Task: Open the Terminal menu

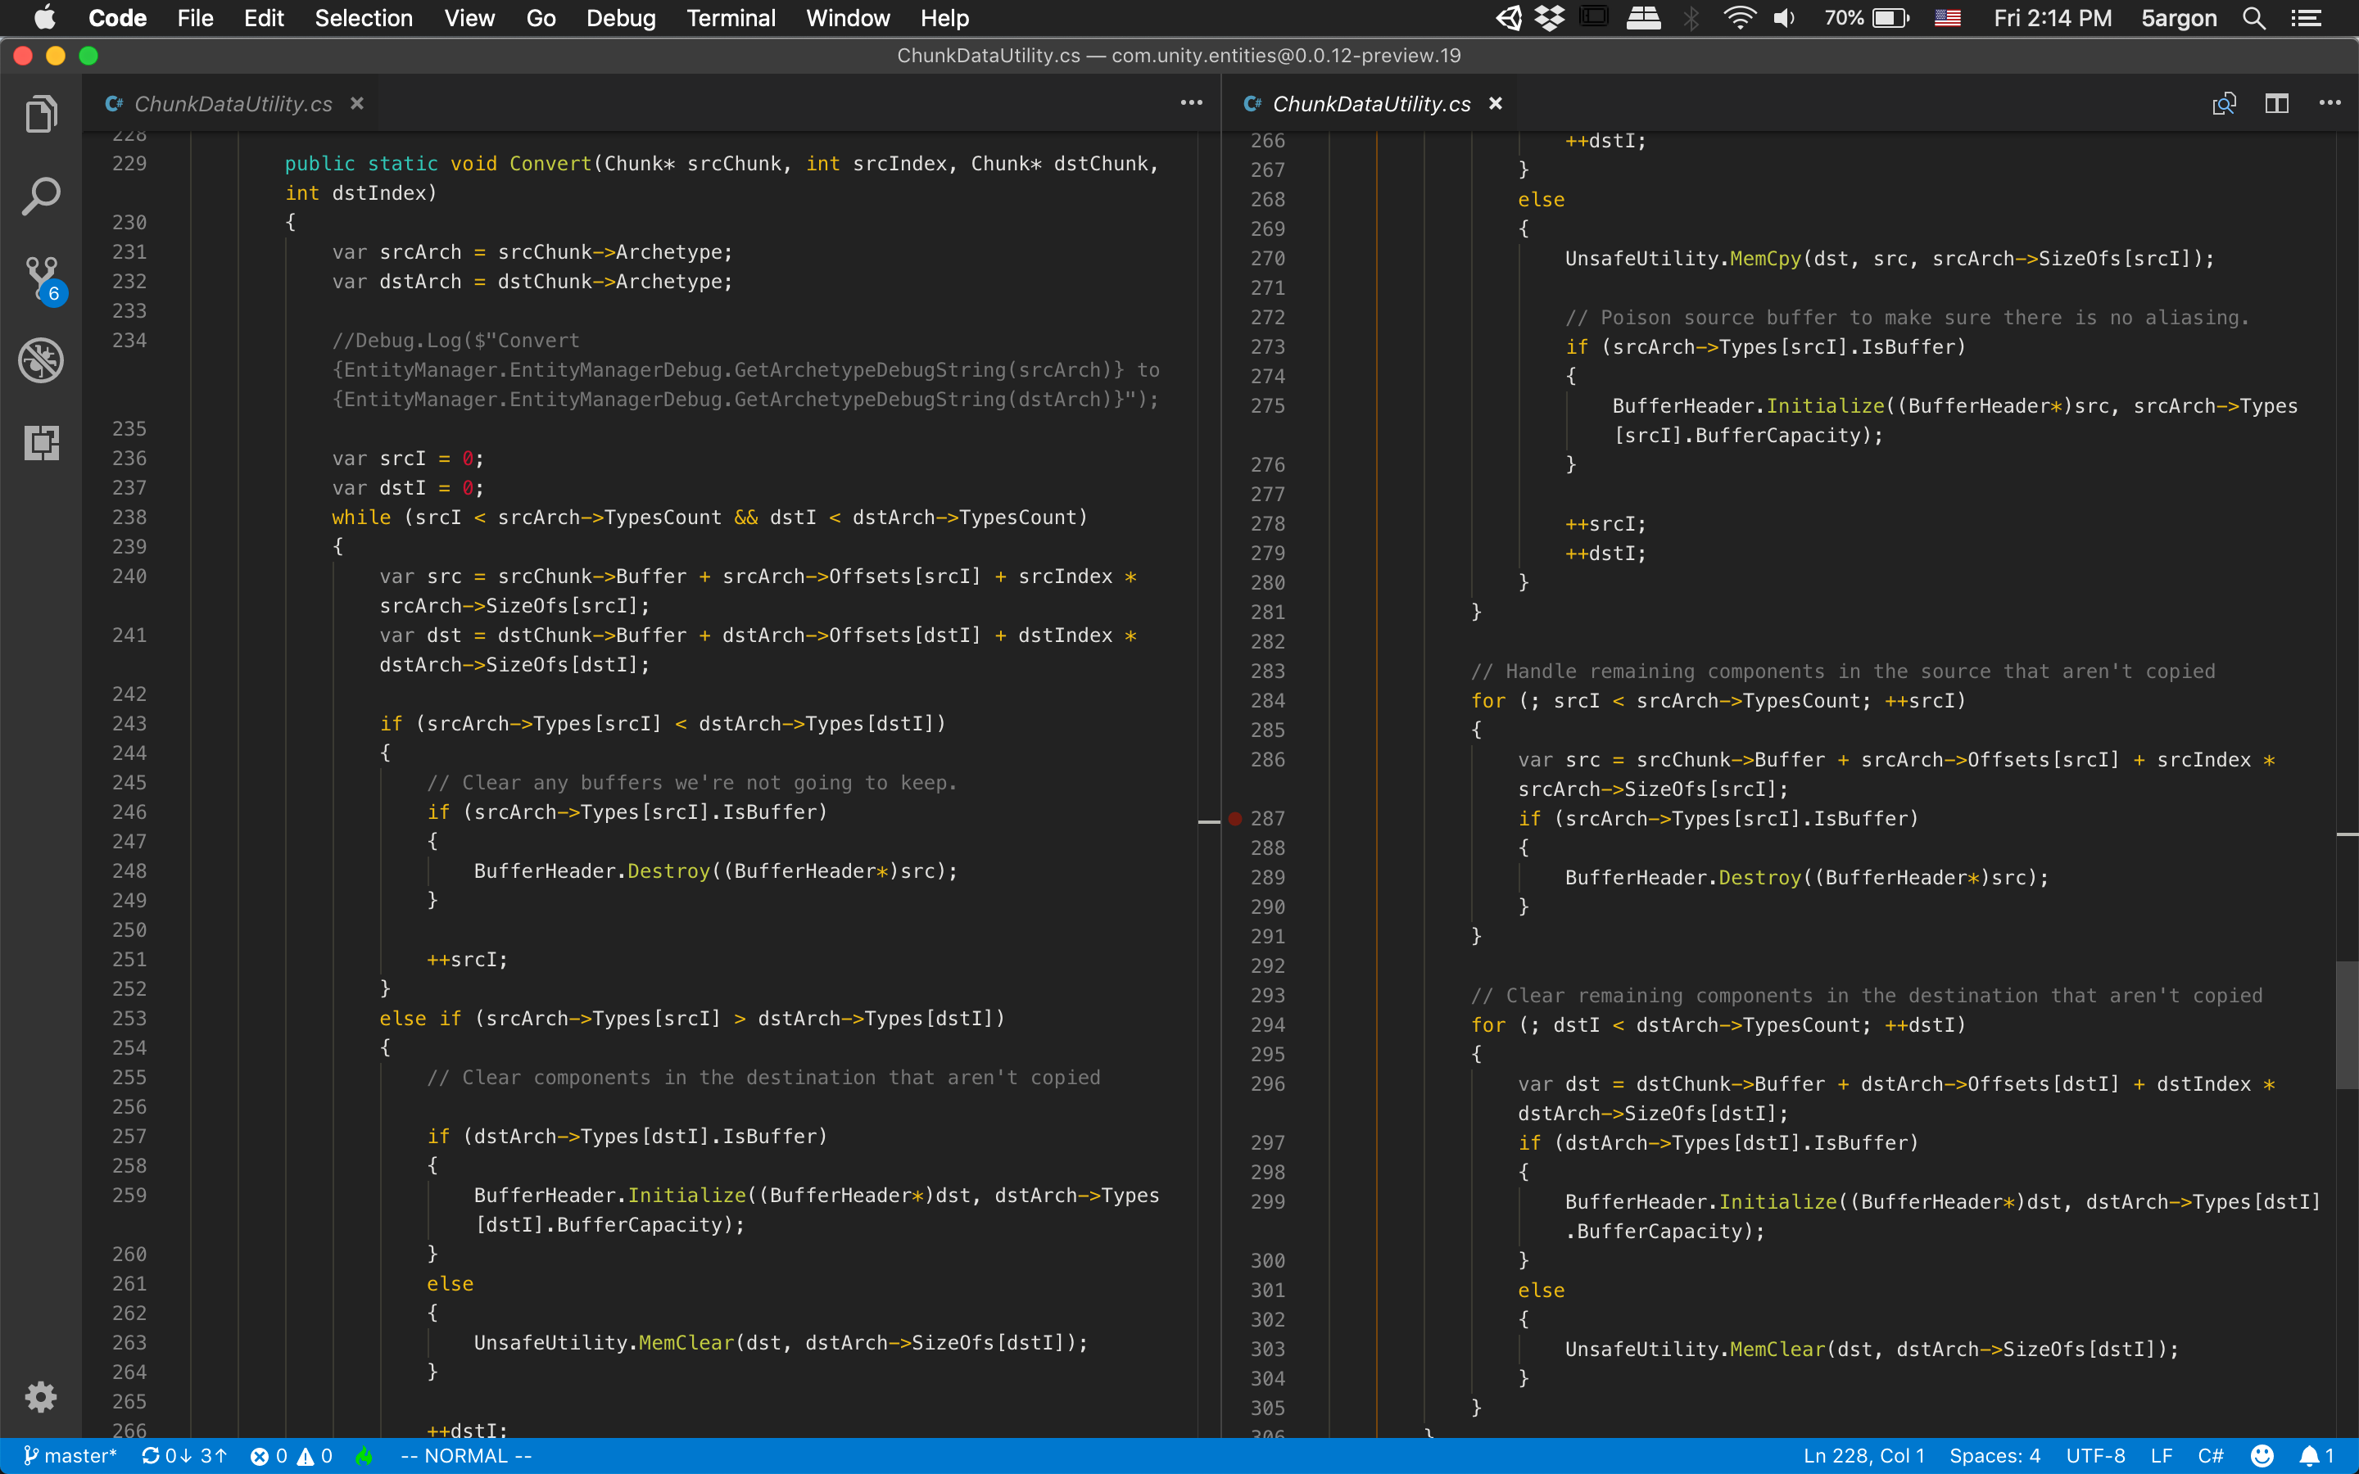Action: pyautogui.click(x=730, y=17)
